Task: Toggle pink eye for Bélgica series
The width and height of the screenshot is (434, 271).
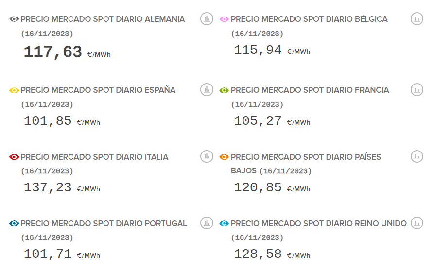Action: point(224,19)
